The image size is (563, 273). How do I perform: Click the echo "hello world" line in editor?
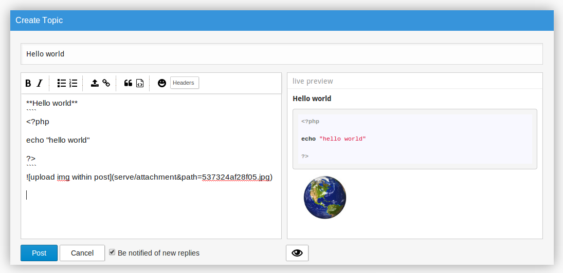58,140
